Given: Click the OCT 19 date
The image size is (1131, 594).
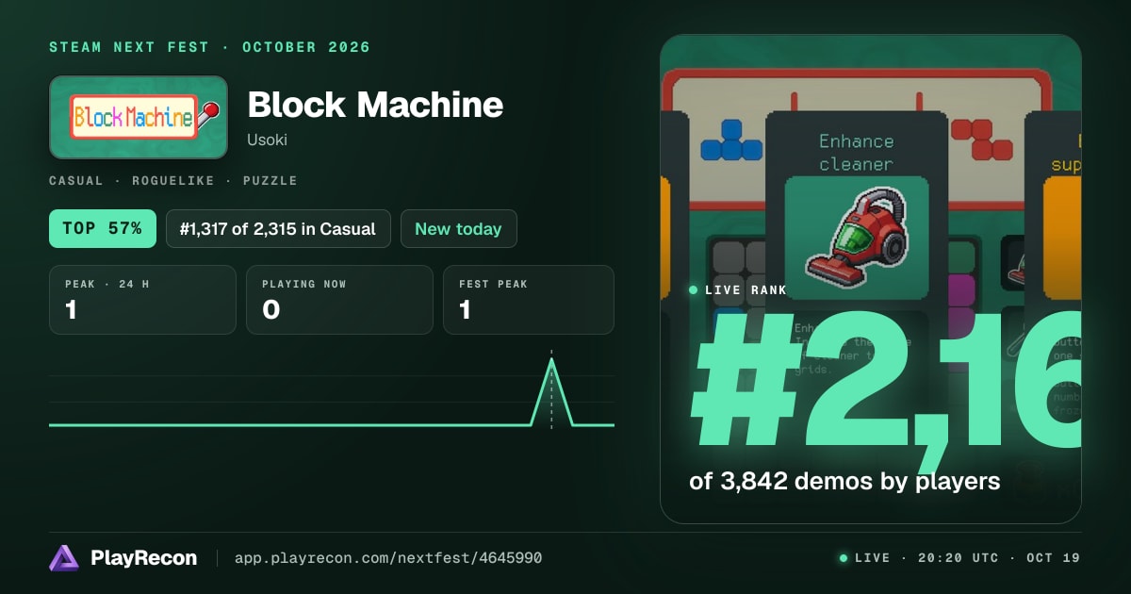Looking at the screenshot, I should pos(1054,558).
